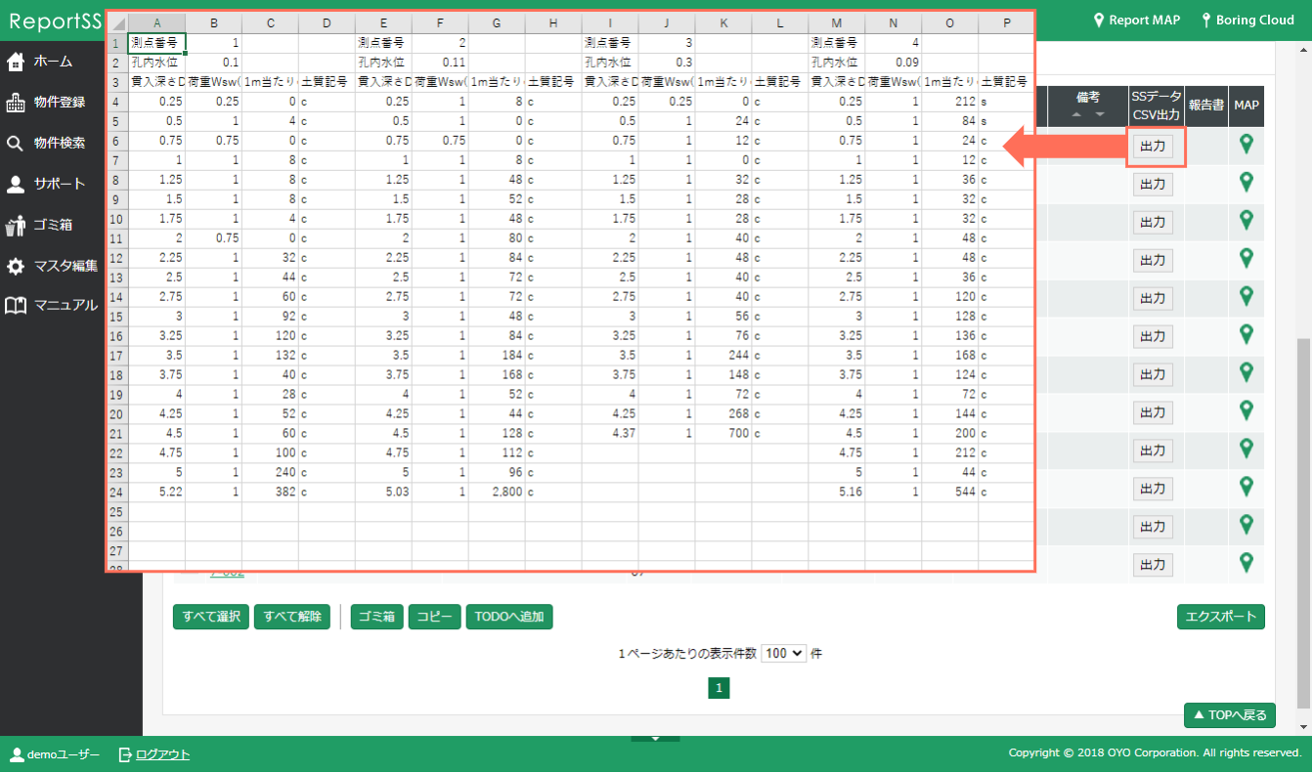Select row 24 header in the spreadsheet
The height and width of the screenshot is (773, 1313).
[x=117, y=493]
